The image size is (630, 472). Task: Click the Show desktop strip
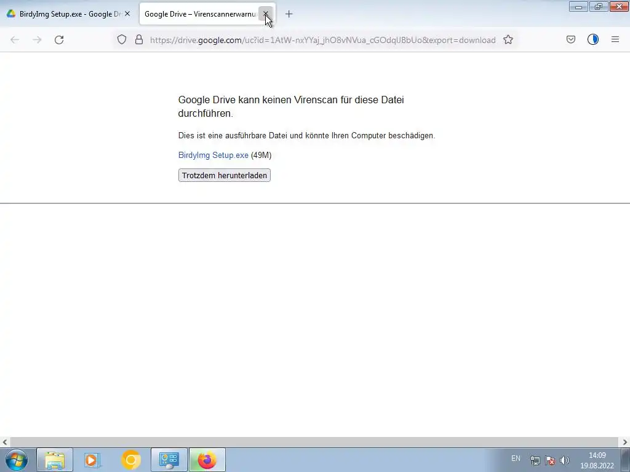[626, 460]
